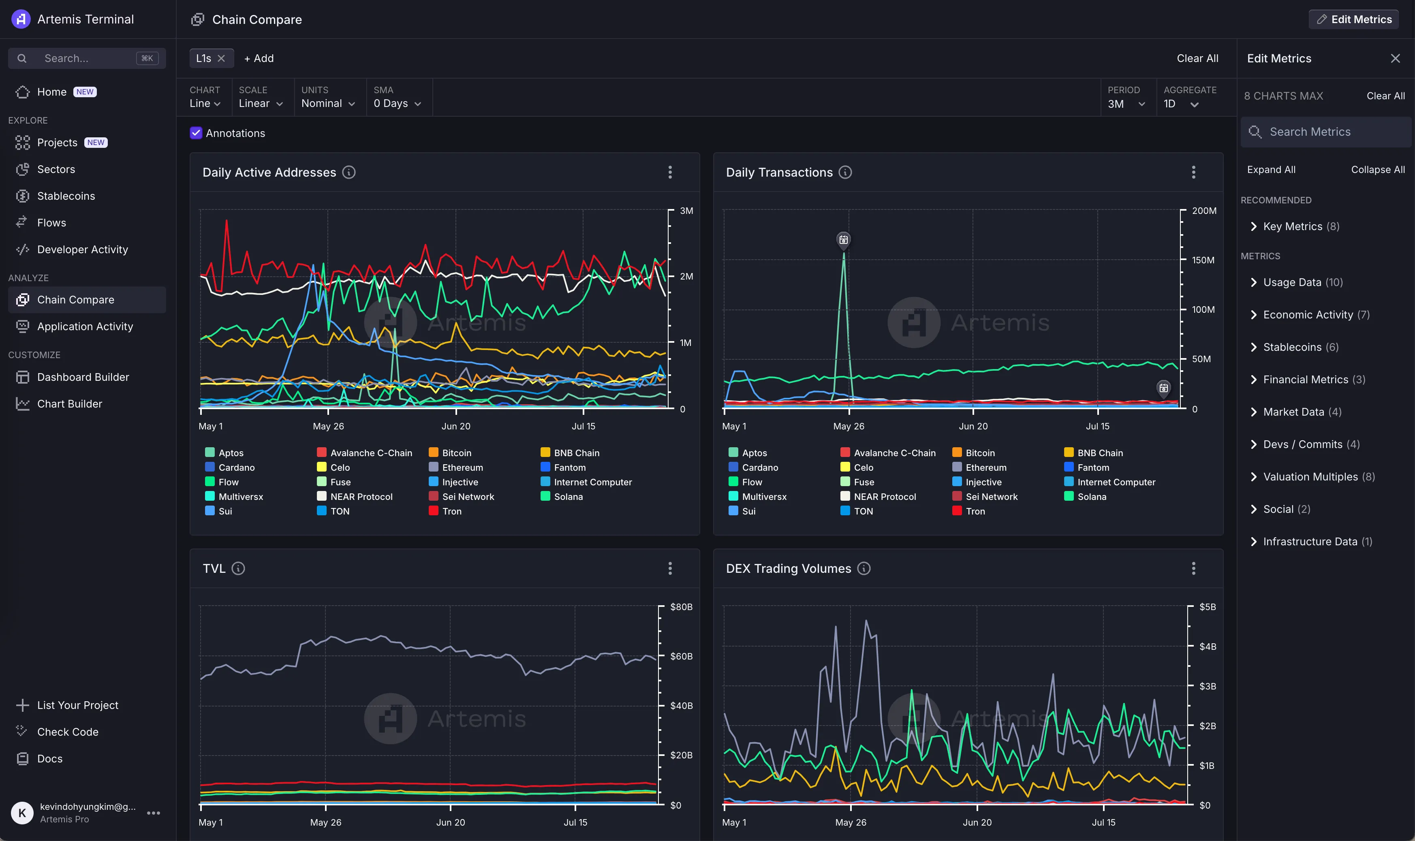Screen dimensions: 1415x841
Task: Click the sidebar Search field
Action: tap(87, 58)
